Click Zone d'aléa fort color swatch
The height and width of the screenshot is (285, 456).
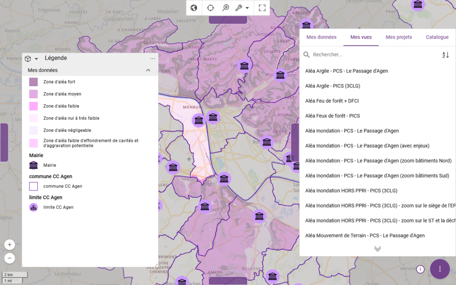[x=33, y=82]
